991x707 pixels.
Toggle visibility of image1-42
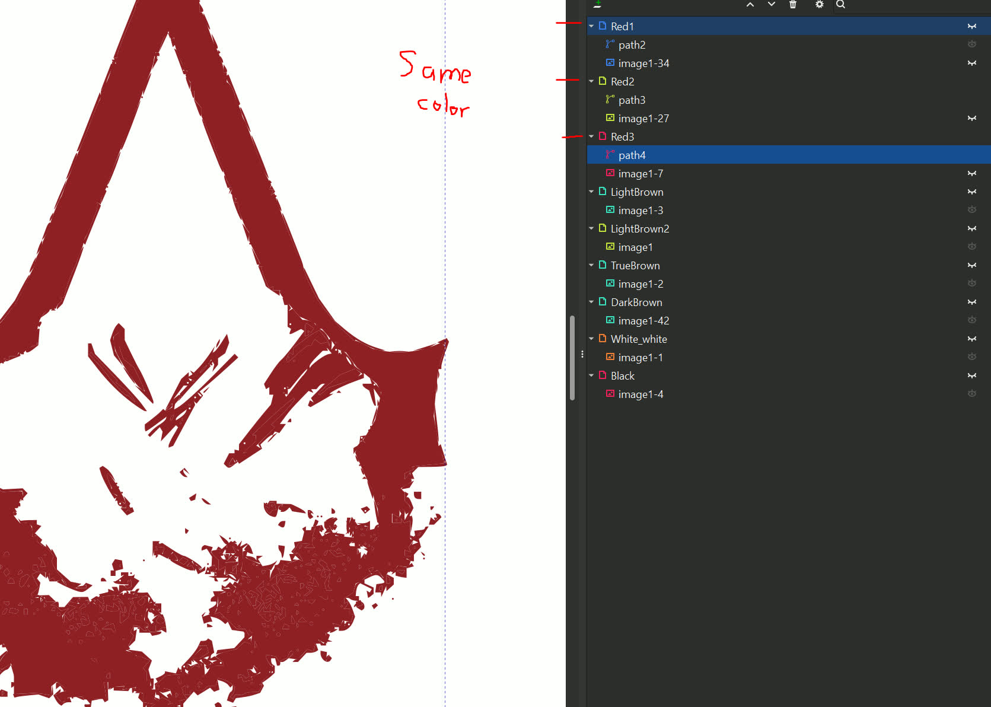click(x=972, y=320)
